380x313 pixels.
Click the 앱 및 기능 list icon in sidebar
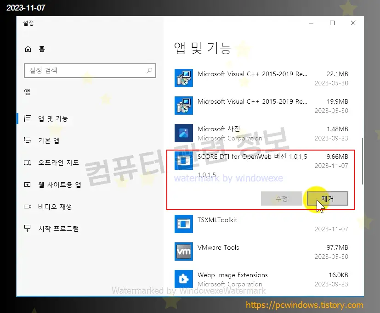[27, 118]
